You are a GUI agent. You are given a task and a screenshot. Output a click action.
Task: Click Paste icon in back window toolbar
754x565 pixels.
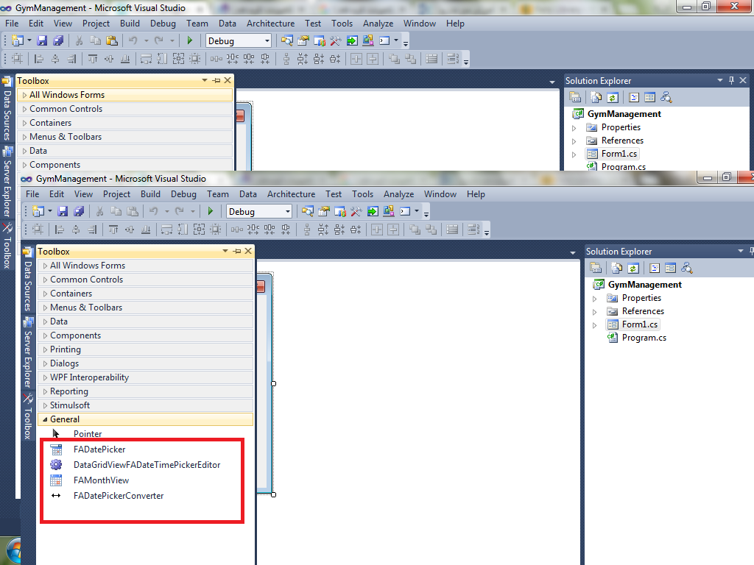click(x=112, y=41)
